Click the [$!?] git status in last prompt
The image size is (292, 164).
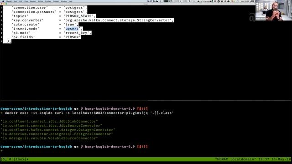coord(142,147)
